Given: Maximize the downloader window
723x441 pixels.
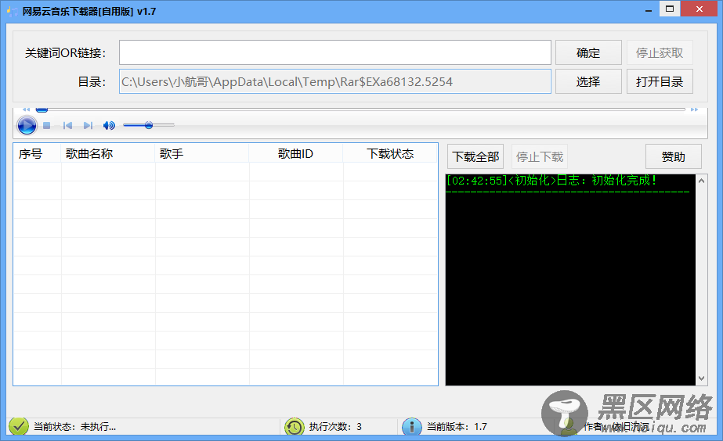Looking at the screenshot, I should pos(670,9).
